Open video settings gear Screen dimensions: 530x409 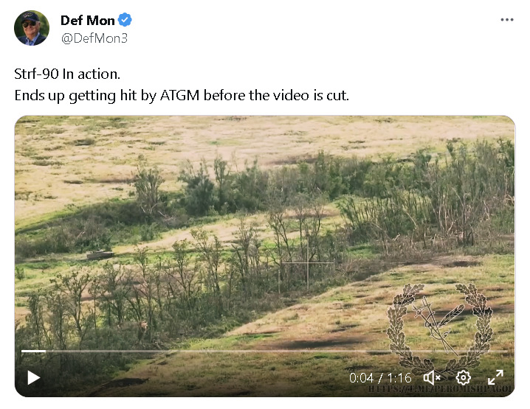463,377
